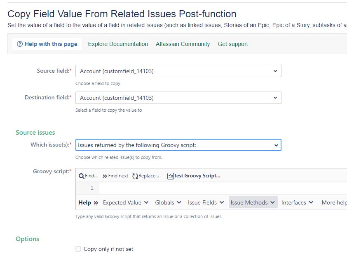This screenshot has height=255, width=347.
Task: Click the Help double-chevron icon in editor footer
Action: pyautogui.click(x=96, y=203)
